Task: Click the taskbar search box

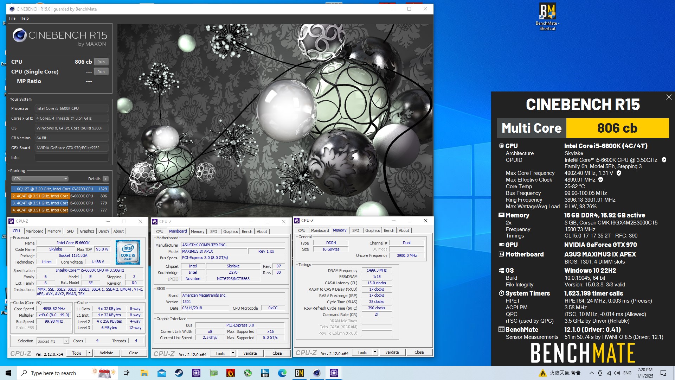Action: point(67,373)
